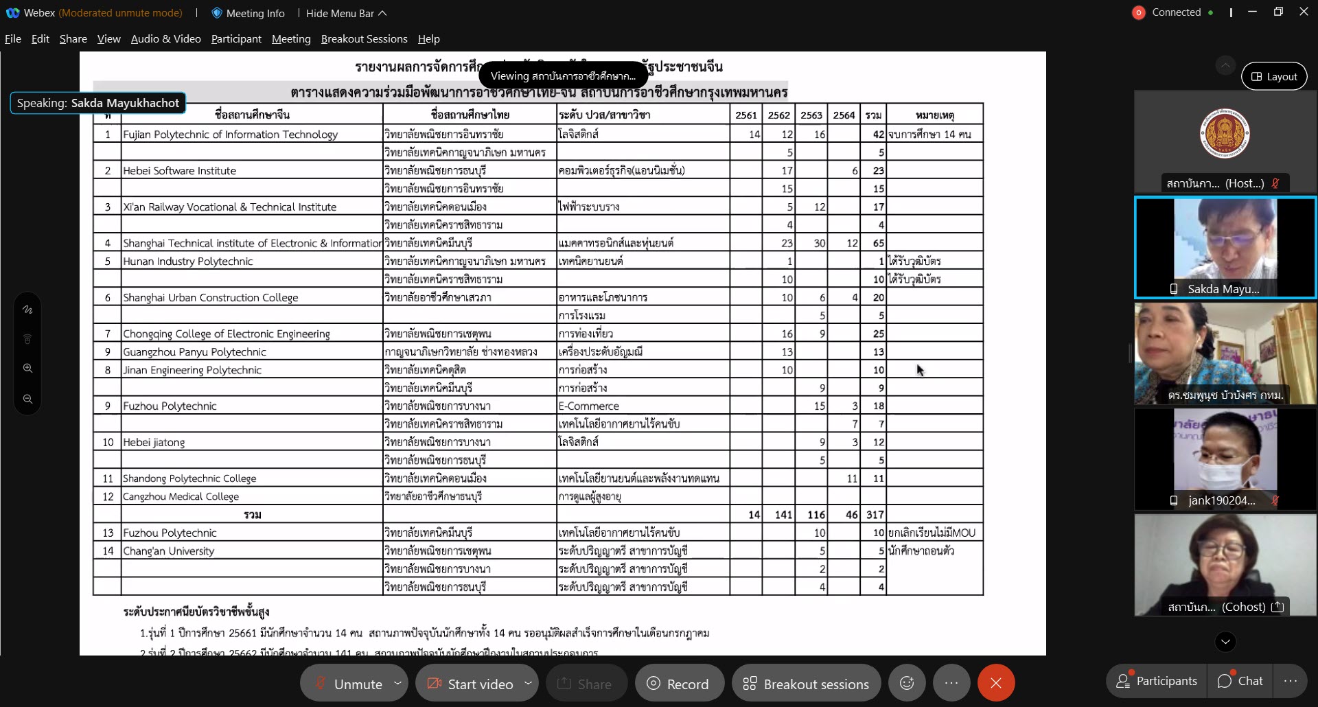
Task: Open the Chat panel
Action: tap(1240, 681)
